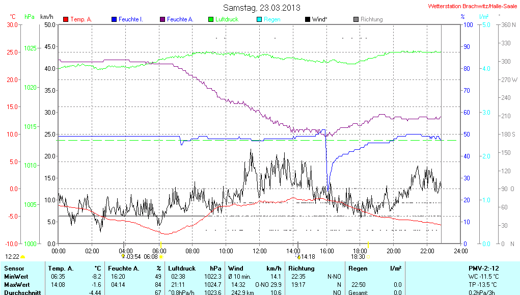Screen dimensions: 520x295
Task: Click the Wind column header in table
Action: pos(236,268)
